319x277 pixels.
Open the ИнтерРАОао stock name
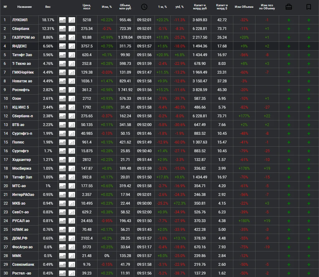click(23, 195)
